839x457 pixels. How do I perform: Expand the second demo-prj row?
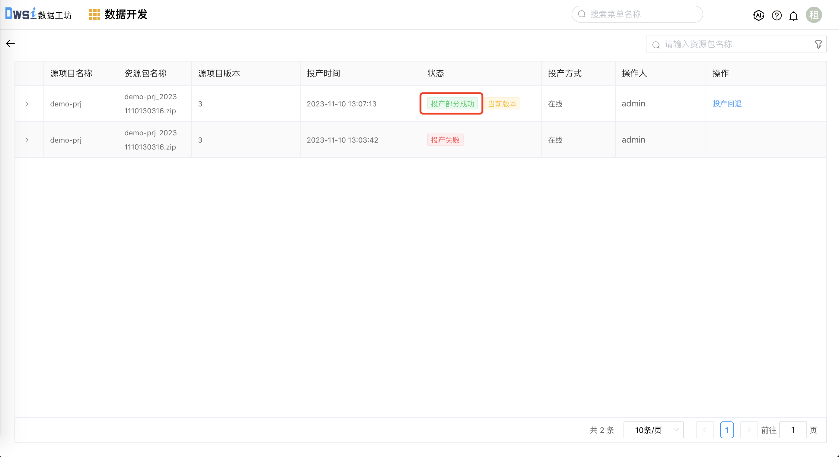coord(27,140)
